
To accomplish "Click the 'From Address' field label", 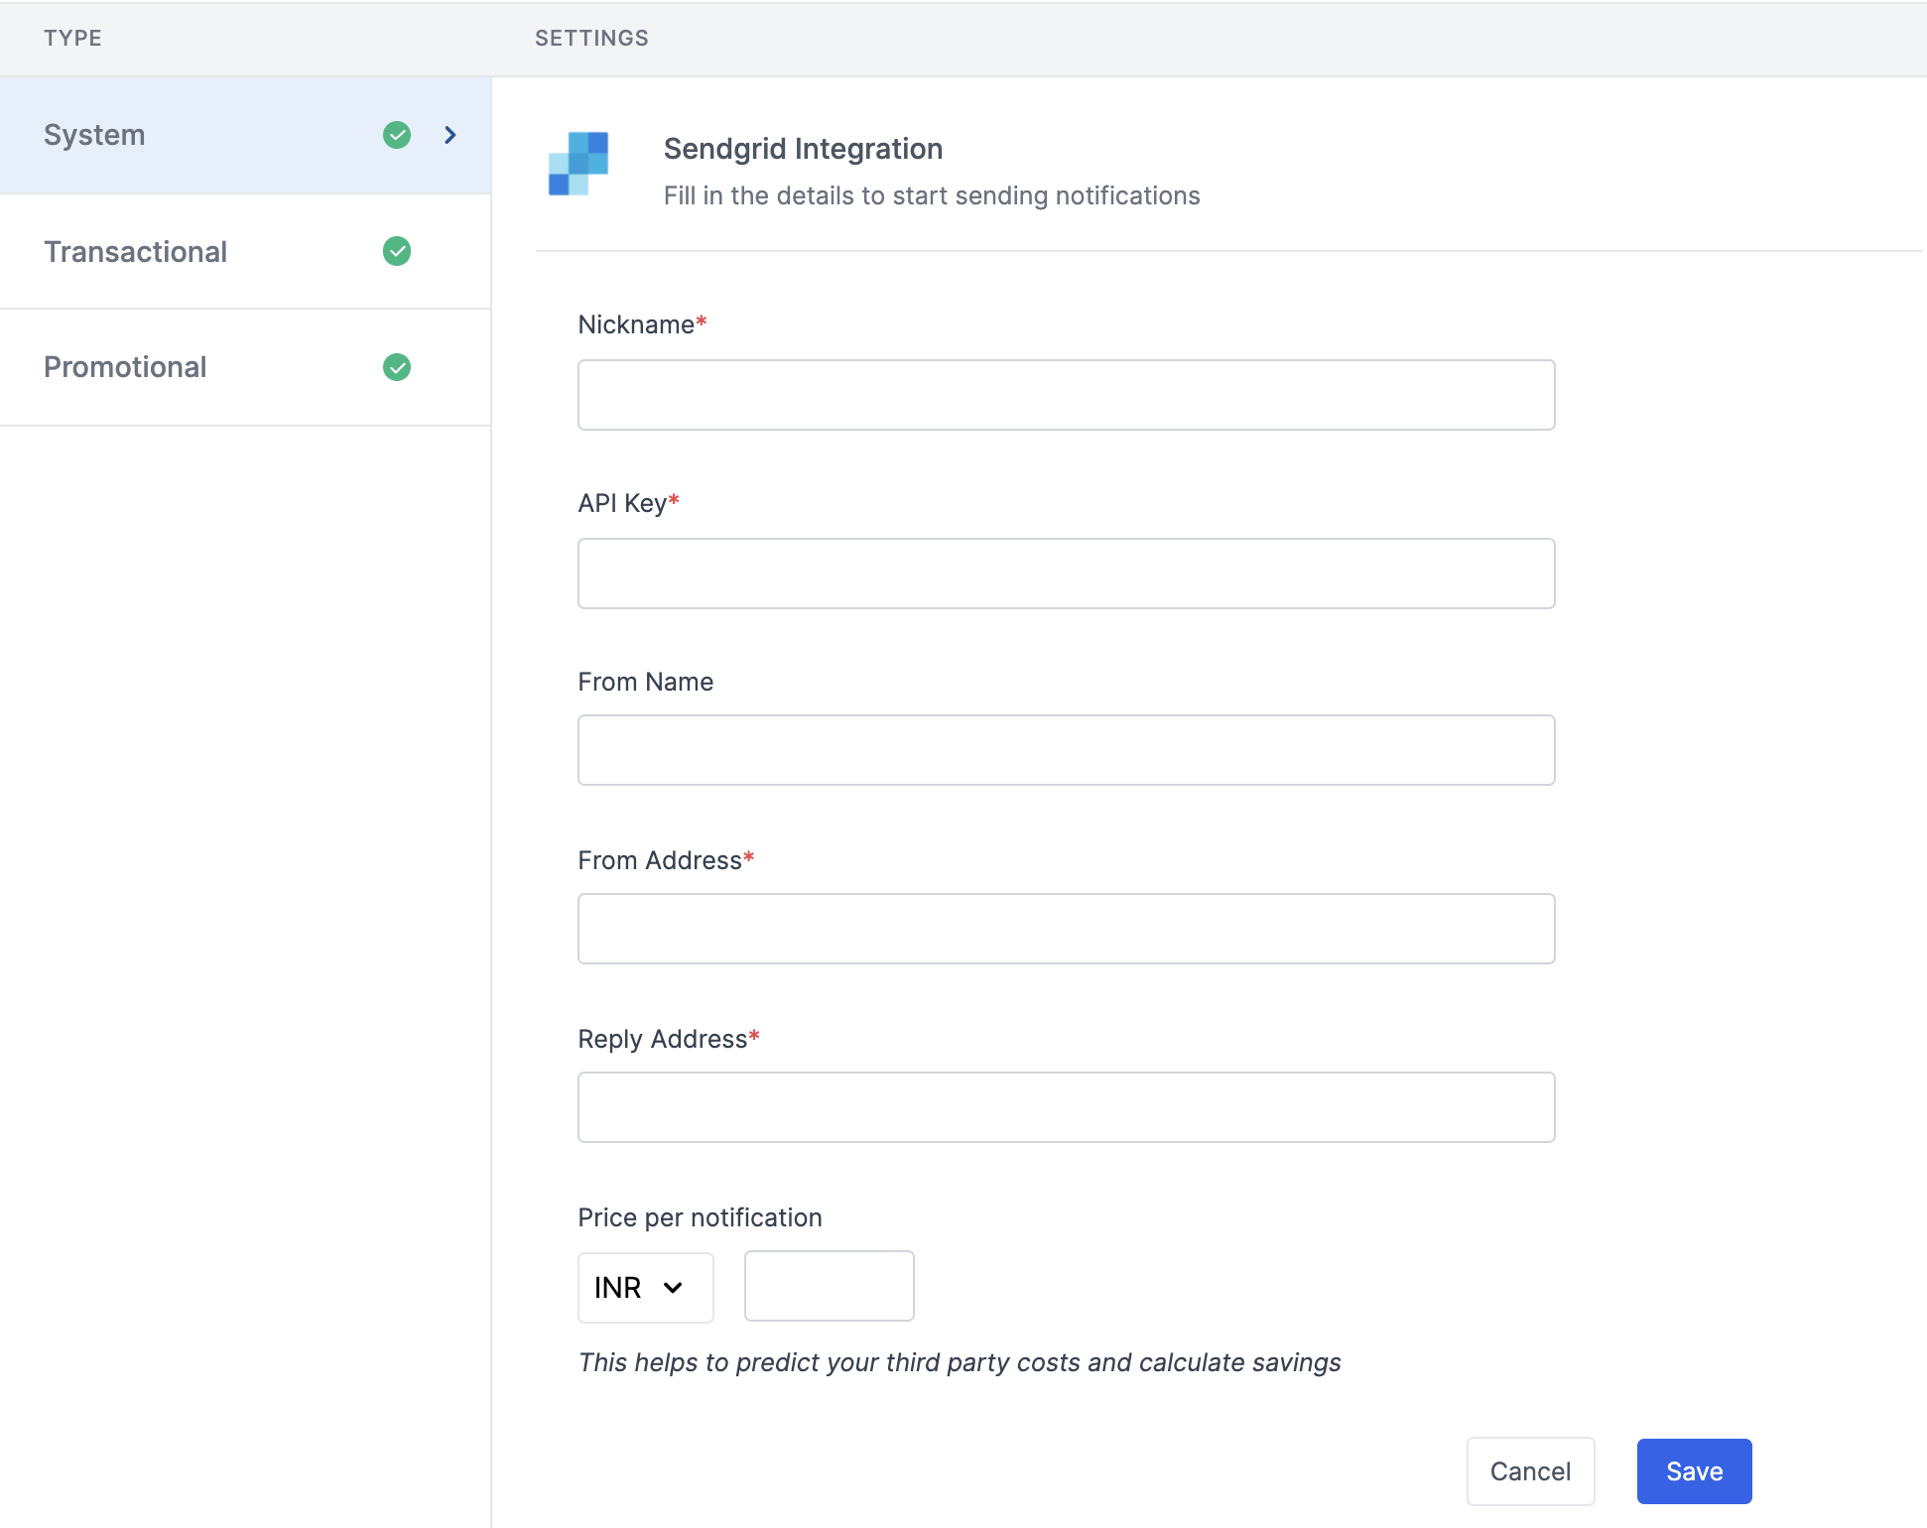I will pos(666,860).
